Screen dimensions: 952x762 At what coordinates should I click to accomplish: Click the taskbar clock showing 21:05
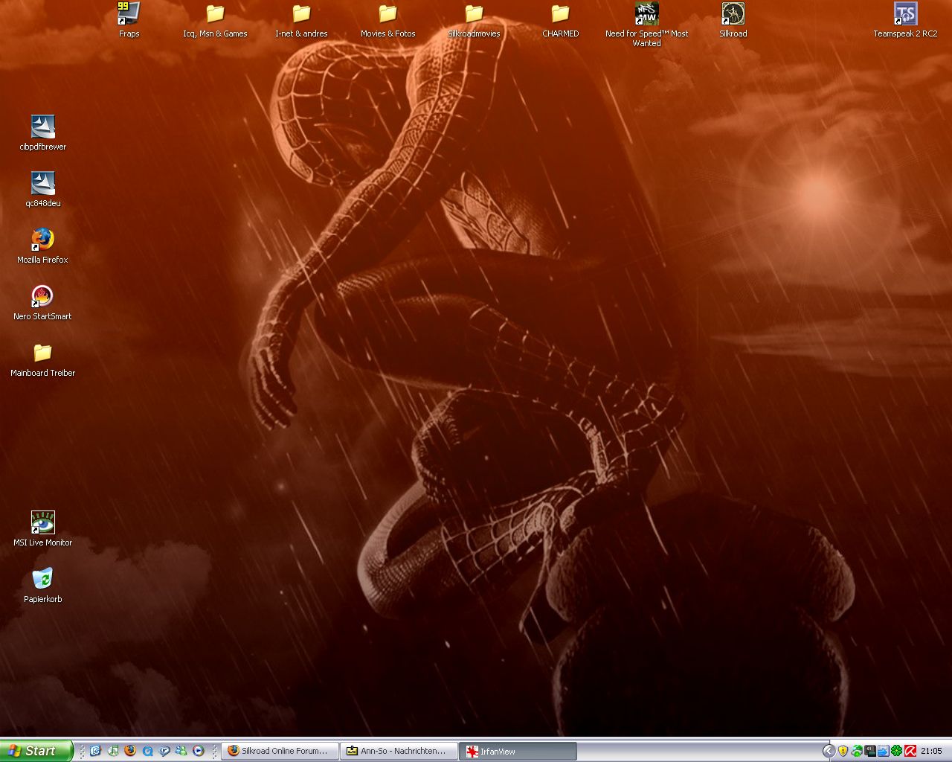(931, 751)
